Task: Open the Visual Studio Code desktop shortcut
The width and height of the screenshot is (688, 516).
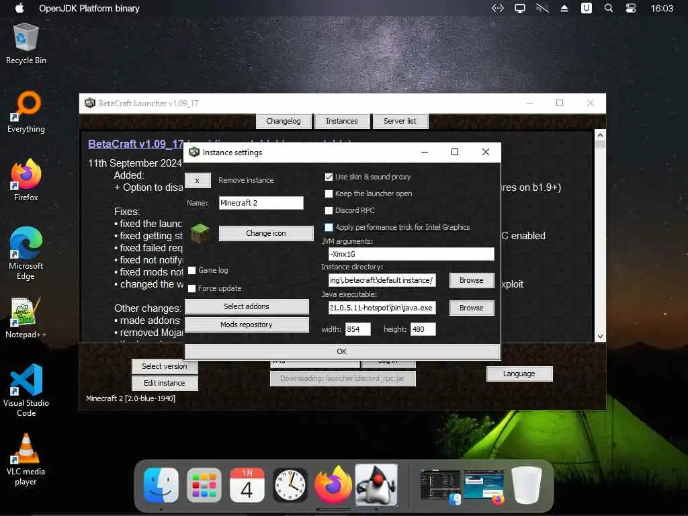Action: tap(26, 390)
